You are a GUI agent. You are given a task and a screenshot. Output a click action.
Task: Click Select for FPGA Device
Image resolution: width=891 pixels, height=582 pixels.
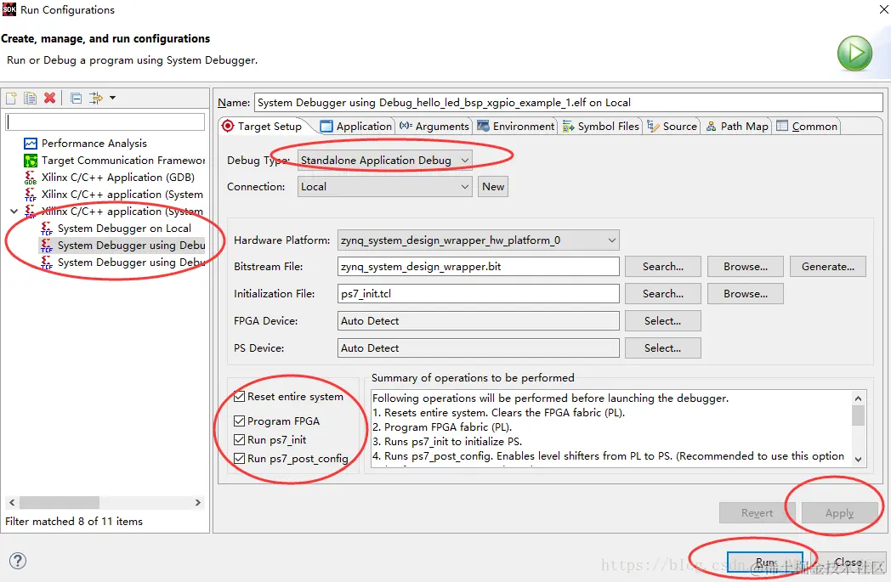click(x=662, y=321)
